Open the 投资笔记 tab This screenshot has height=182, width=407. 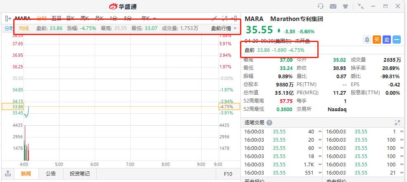tap(80, 174)
